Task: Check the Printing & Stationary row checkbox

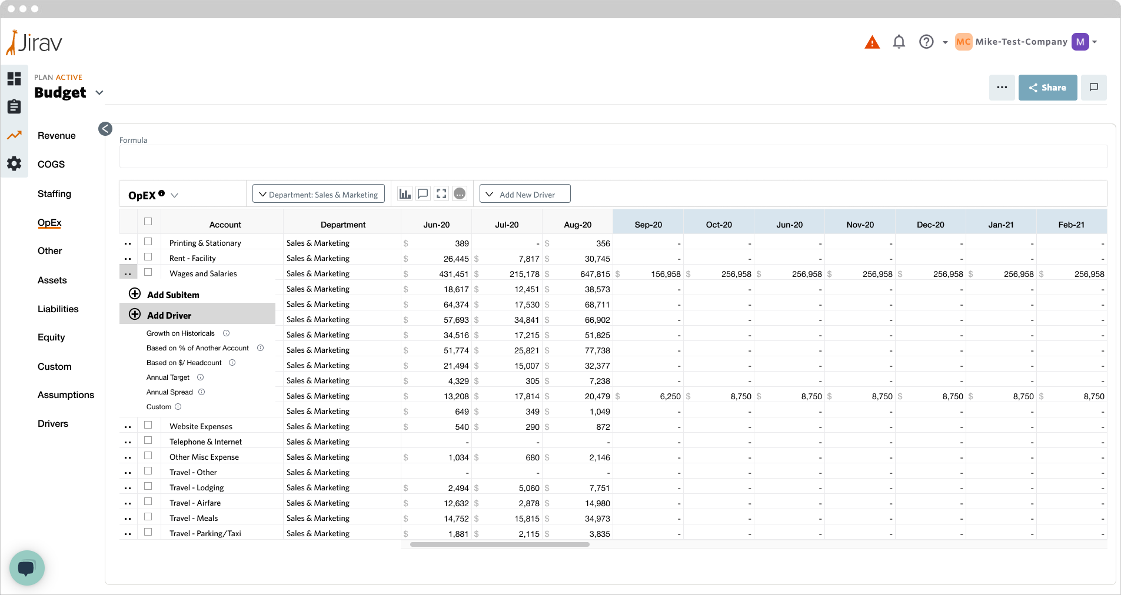Action: point(148,242)
